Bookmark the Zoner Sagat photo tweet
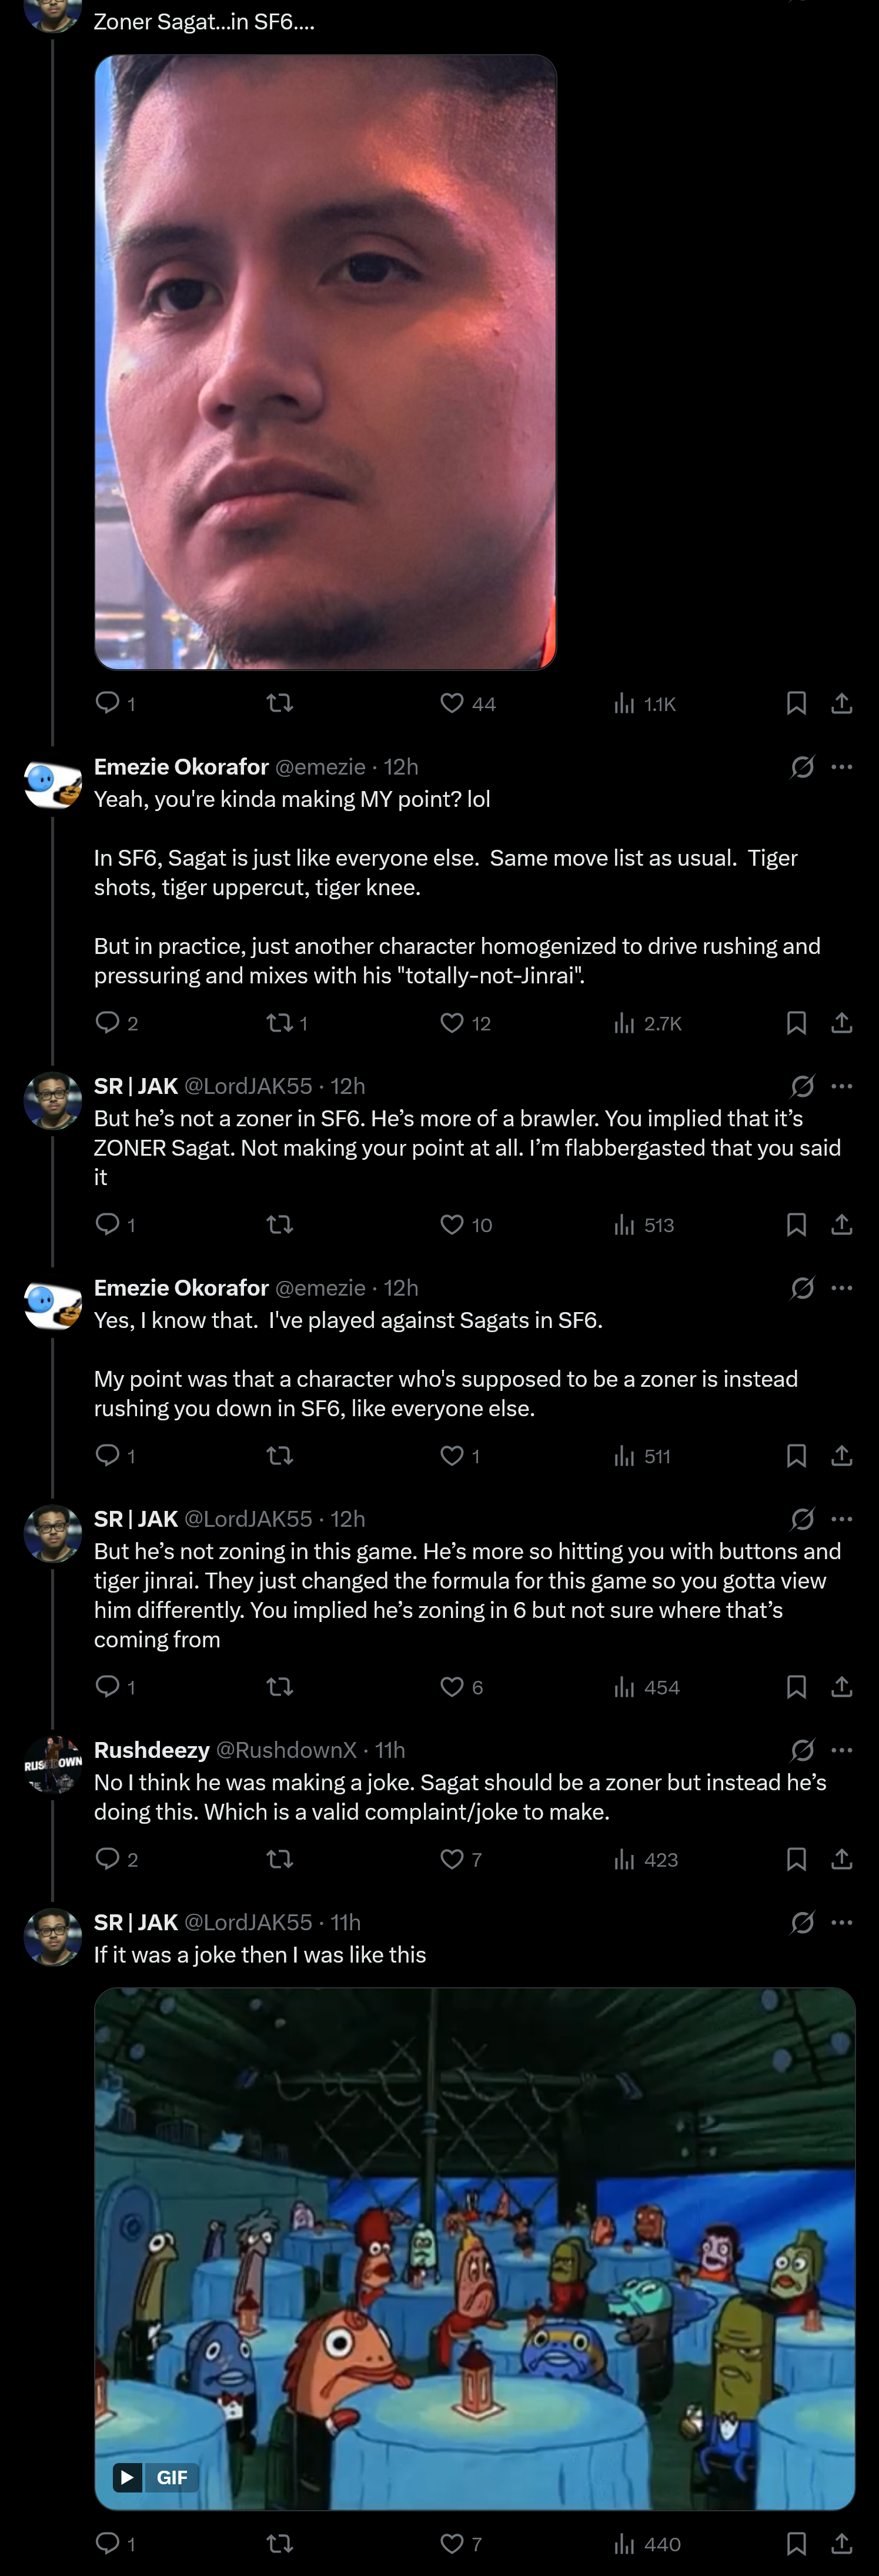 click(x=796, y=703)
